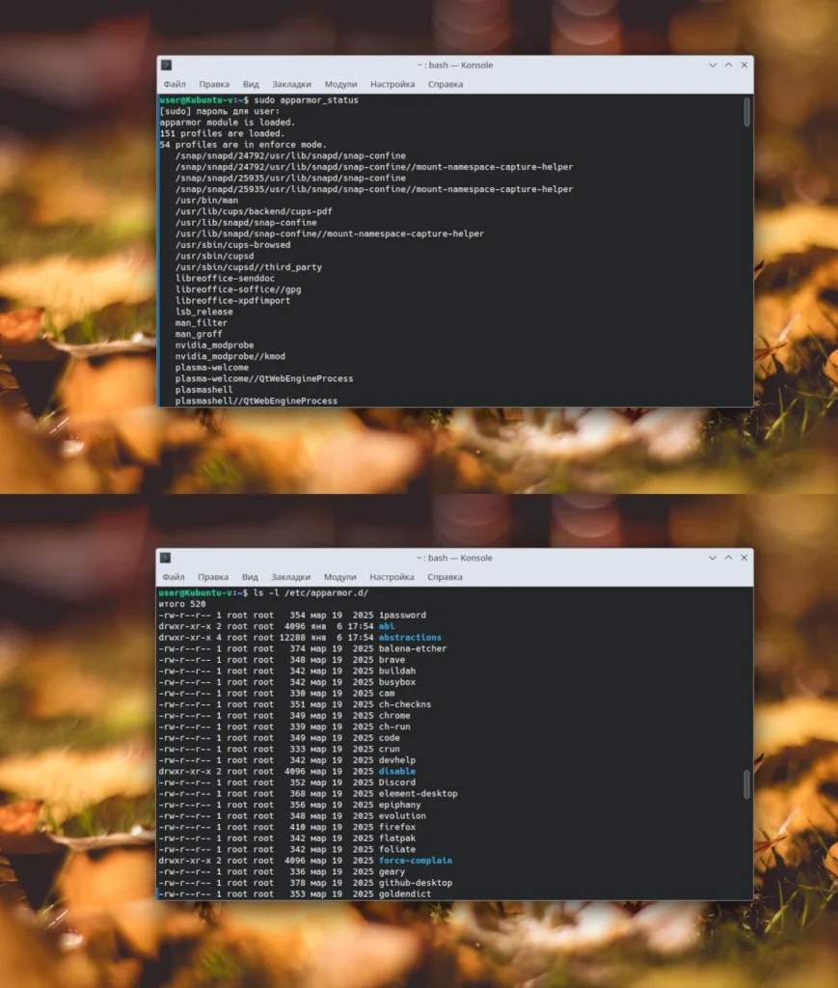Click 'firefox' file name
Screen dimensions: 838x988
pos(396,827)
